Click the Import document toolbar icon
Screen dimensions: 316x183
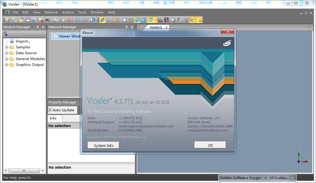(x=34, y=20)
